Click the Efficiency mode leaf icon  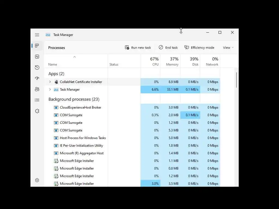pos(186,47)
